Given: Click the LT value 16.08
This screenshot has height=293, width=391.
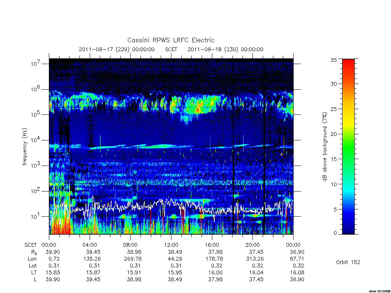Looking at the screenshot, I should pos(297,272).
